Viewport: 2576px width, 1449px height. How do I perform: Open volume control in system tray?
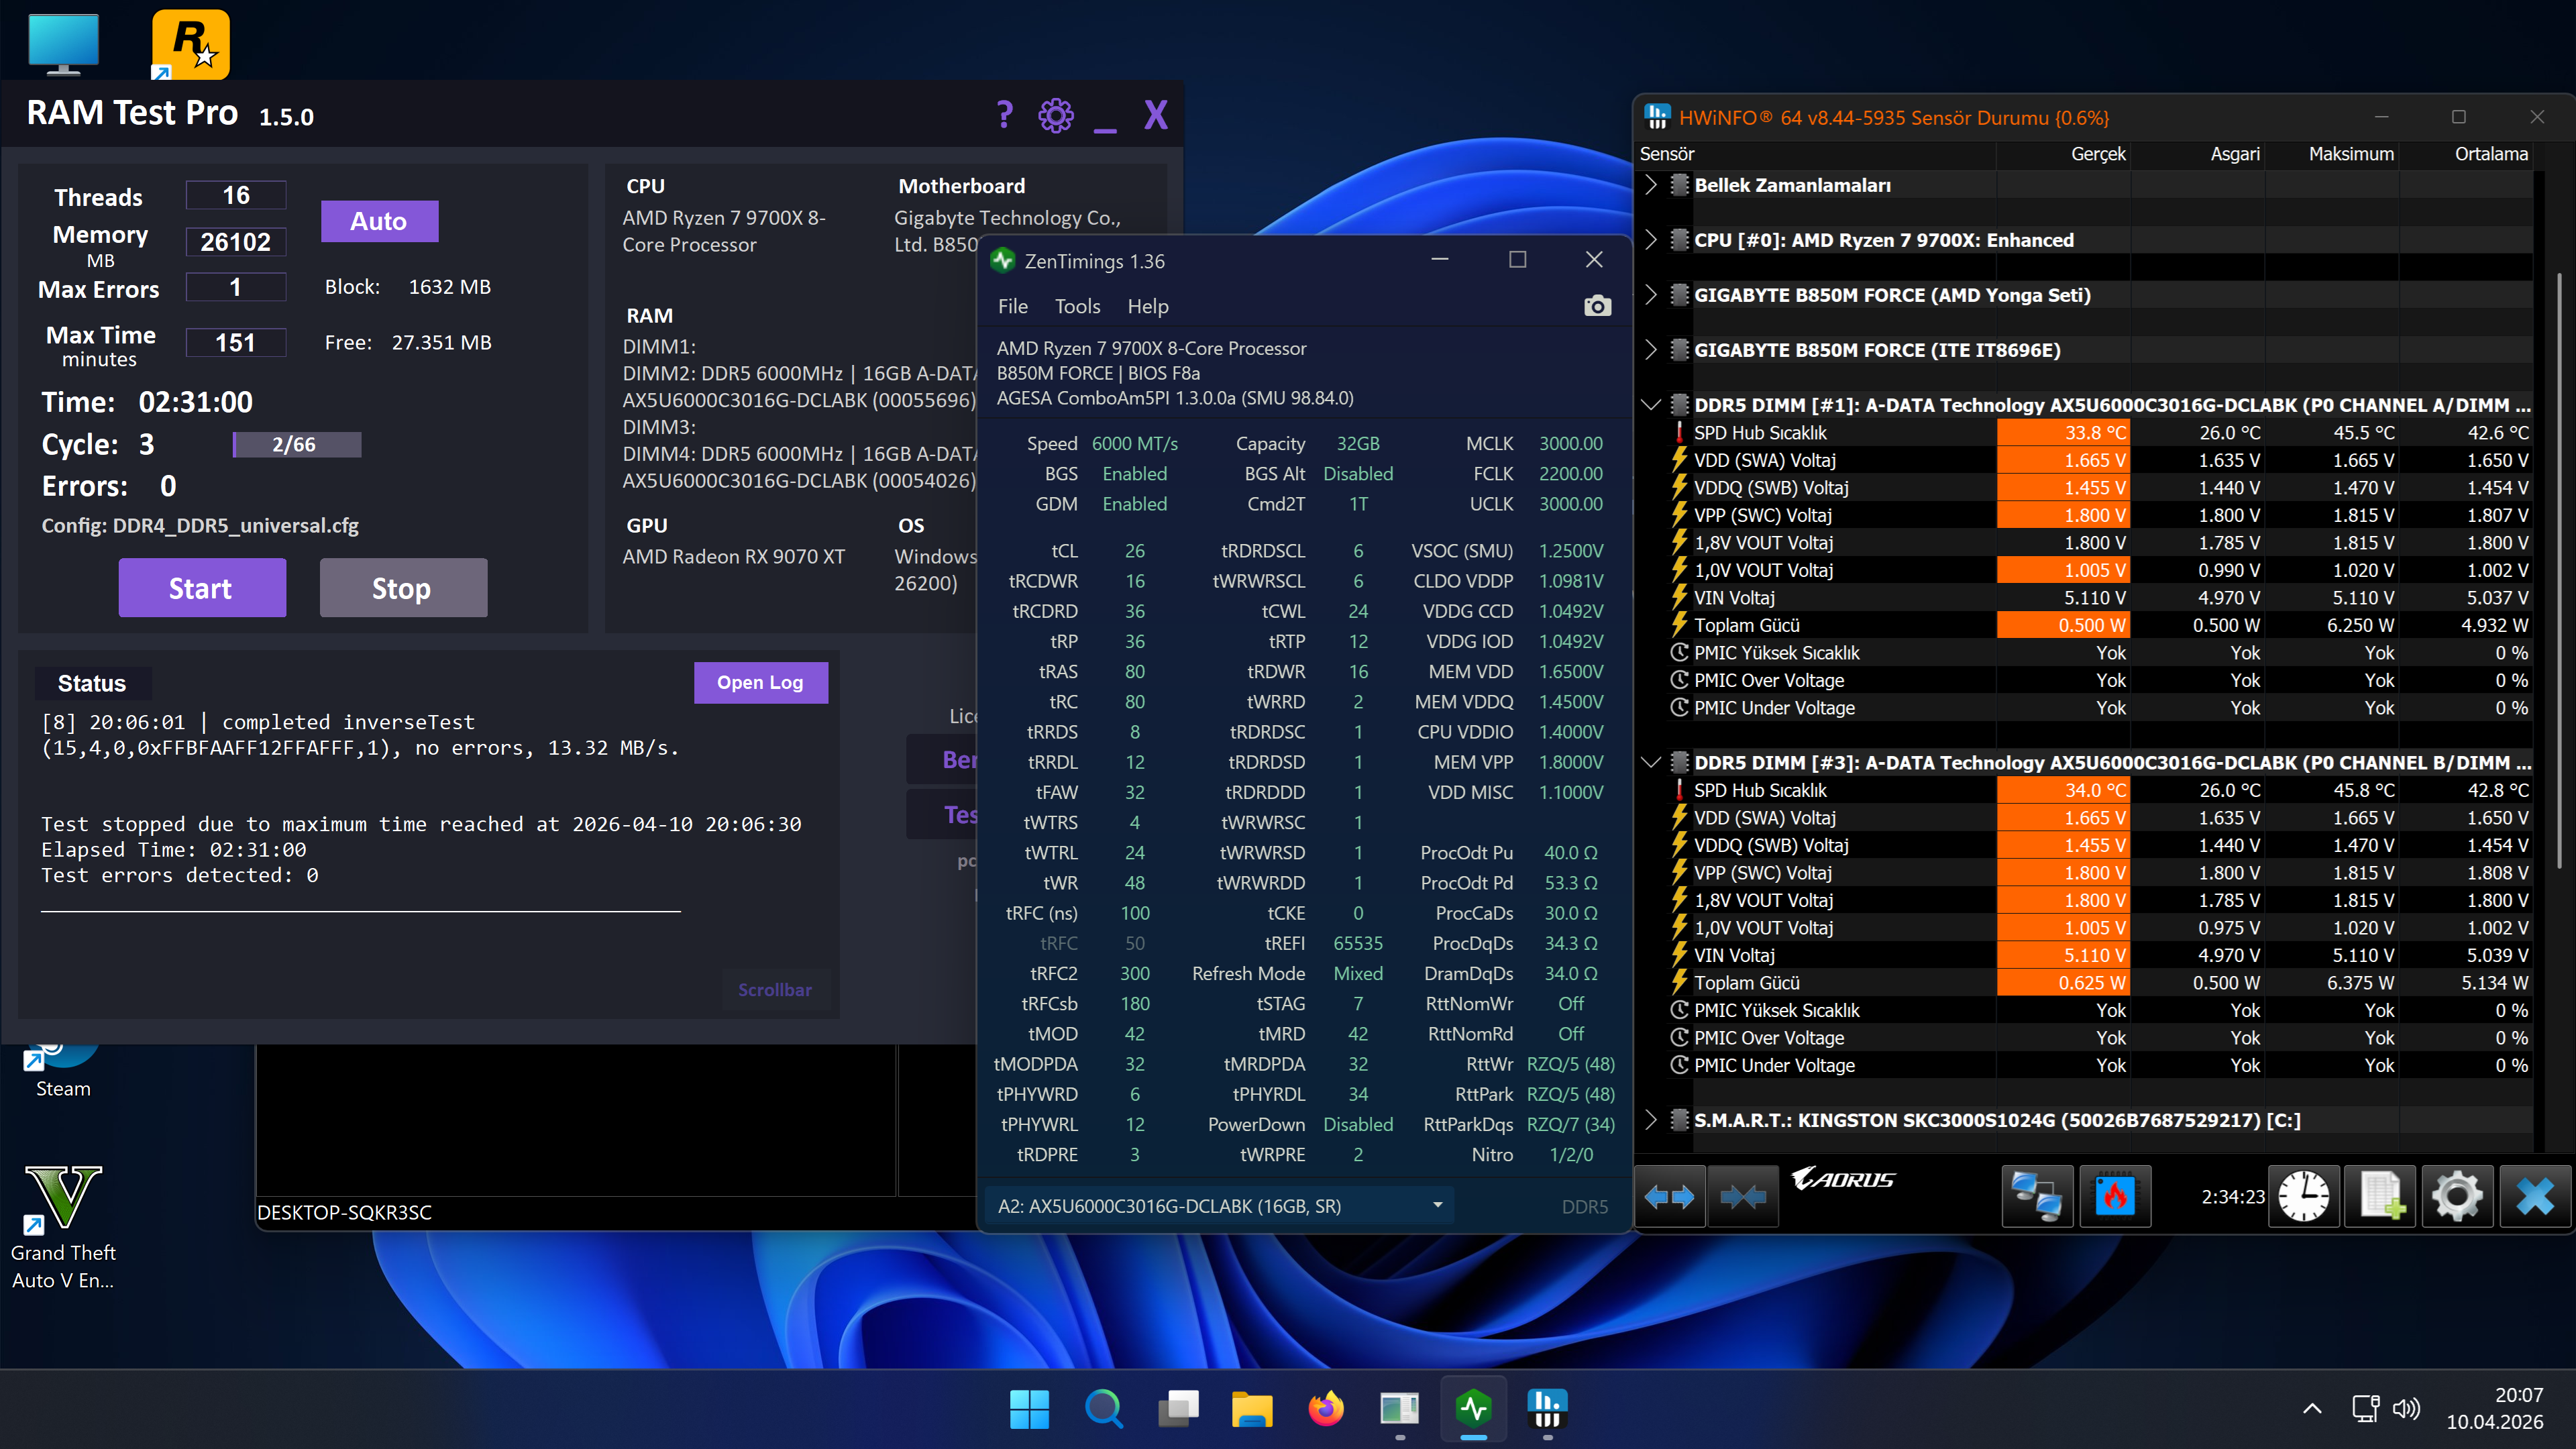(x=2405, y=1409)
